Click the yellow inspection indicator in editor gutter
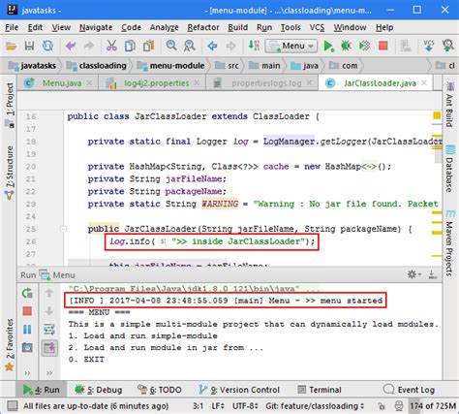 (437, 115)
